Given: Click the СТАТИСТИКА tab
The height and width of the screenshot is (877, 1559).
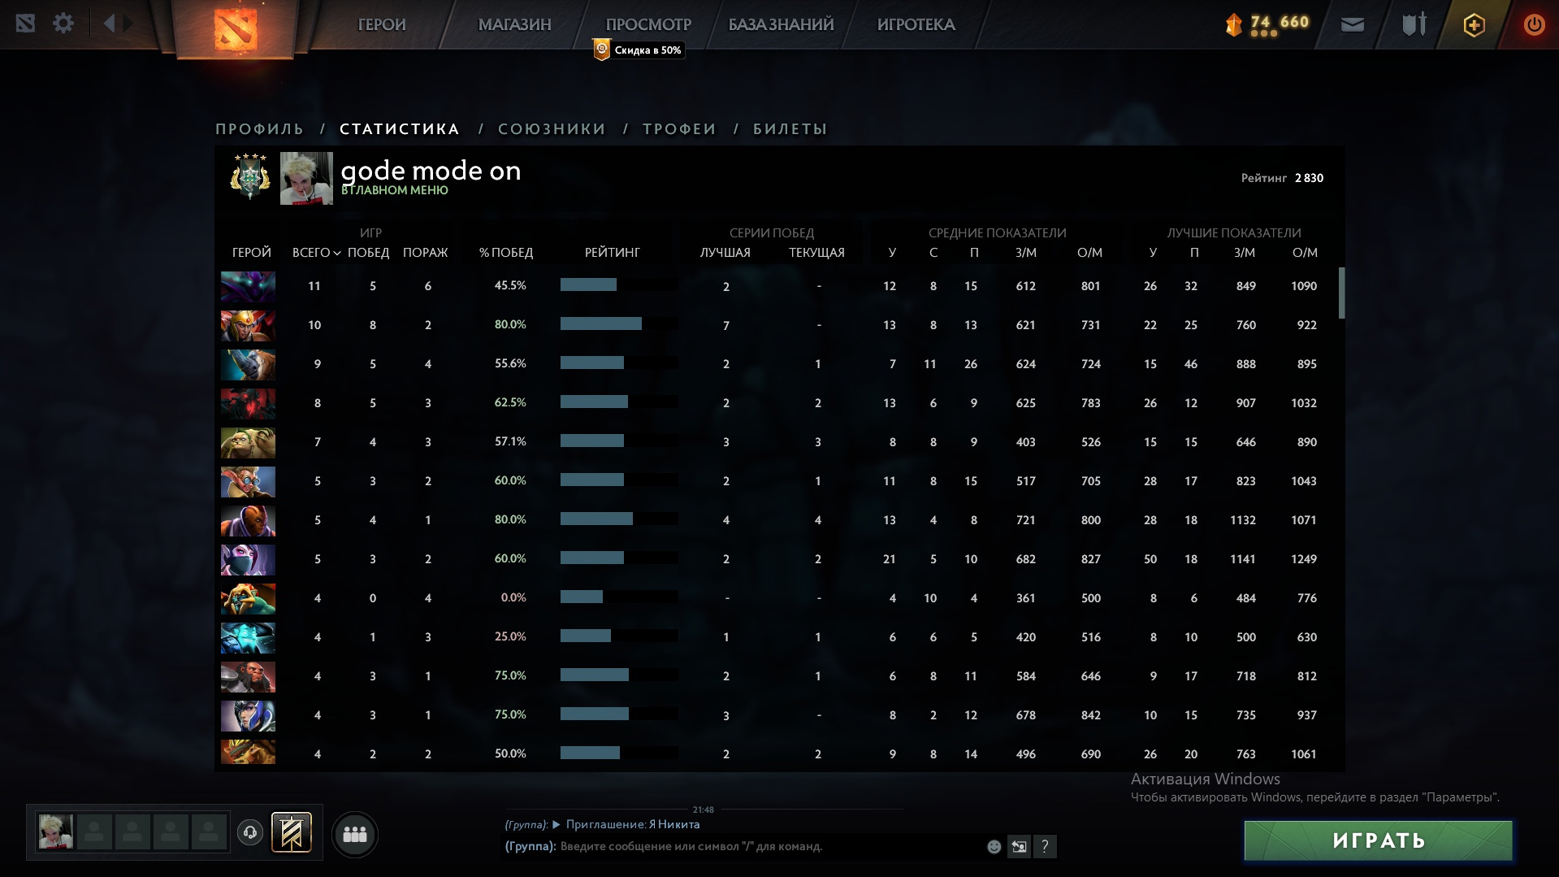Looking at the screenshot, I should click(399, 129).
